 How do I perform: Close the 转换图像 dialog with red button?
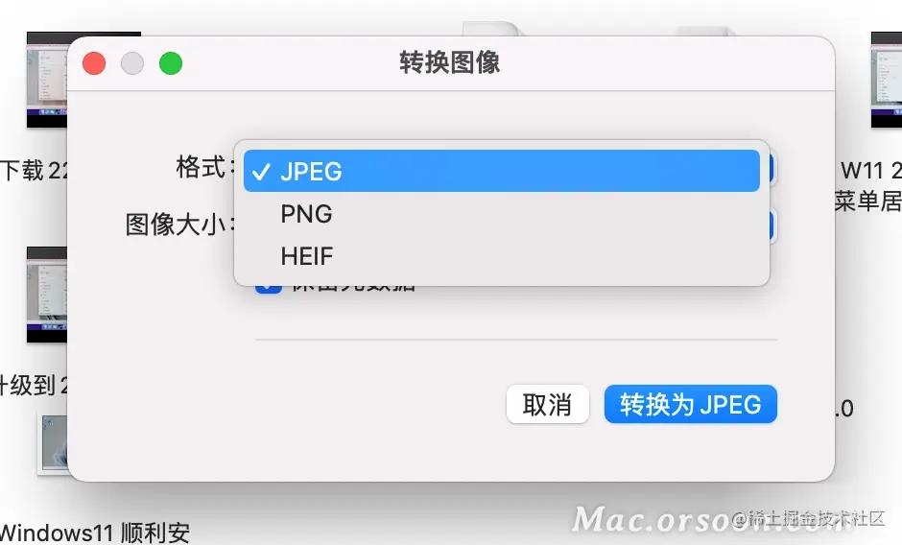(94, 63)
